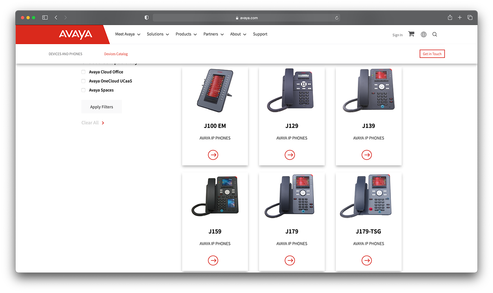493x293 pixels.
Task: Reload the page with refresh icon
Action: 337,18
